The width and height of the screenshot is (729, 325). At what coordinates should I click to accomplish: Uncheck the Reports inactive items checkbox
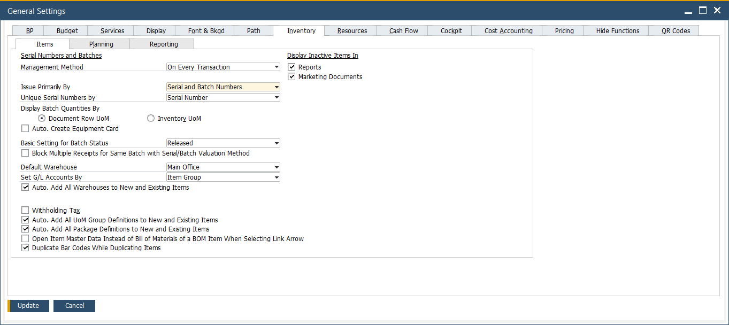(291, 67)
